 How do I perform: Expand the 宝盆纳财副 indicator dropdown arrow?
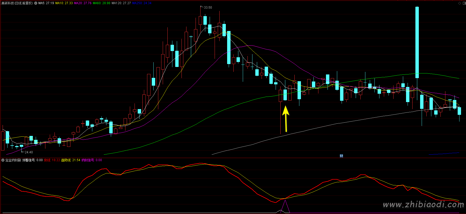(x=3, y=160)
